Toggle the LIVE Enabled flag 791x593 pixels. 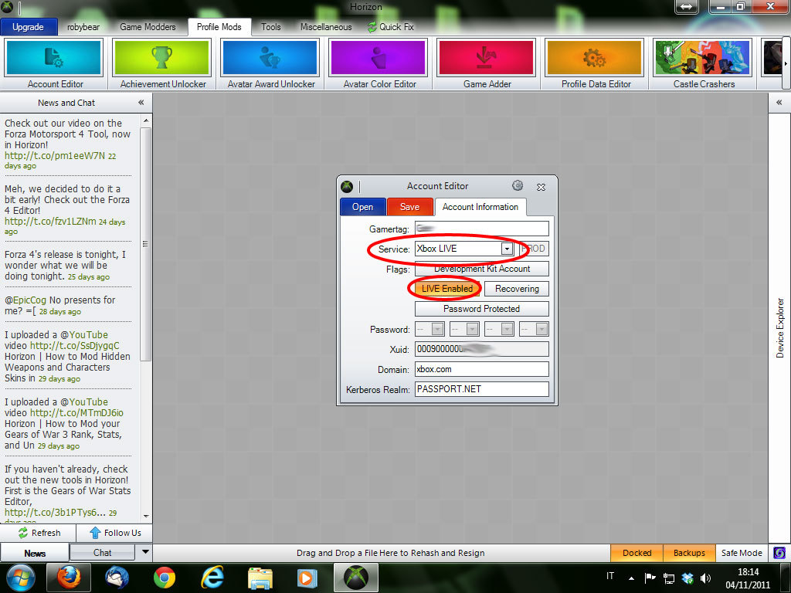[447, 289]
